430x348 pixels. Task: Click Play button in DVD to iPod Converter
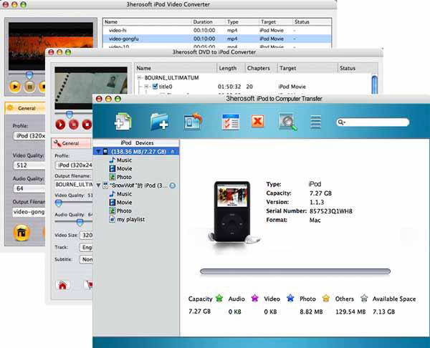60,125
